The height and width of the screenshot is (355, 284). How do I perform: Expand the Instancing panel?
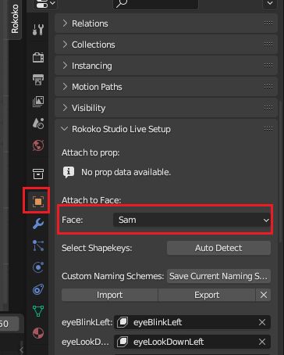pyautogui.click(x=65, y=66)
